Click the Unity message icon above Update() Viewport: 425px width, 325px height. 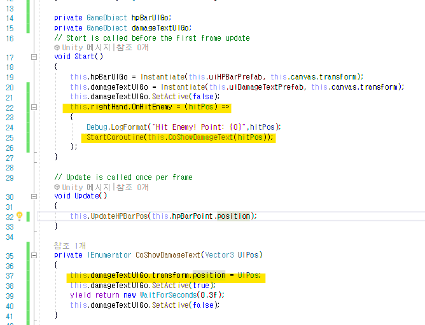pos(57,187)
